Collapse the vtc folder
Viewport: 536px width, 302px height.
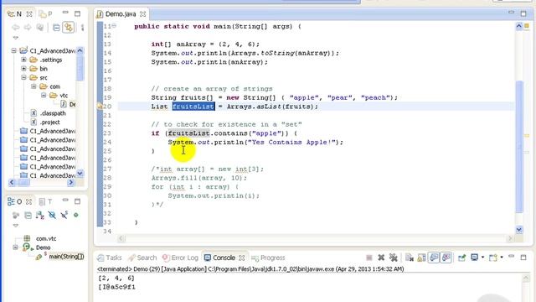click(44, 95)
